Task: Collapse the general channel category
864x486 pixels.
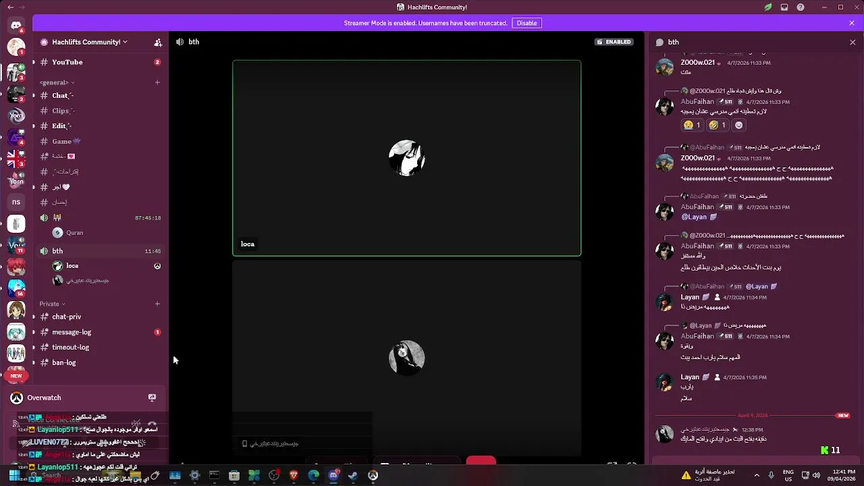Action: [57, 82]
